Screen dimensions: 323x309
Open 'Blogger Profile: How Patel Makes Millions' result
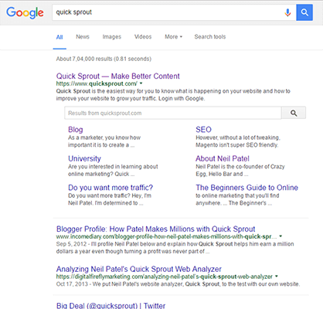pos(155,229)
